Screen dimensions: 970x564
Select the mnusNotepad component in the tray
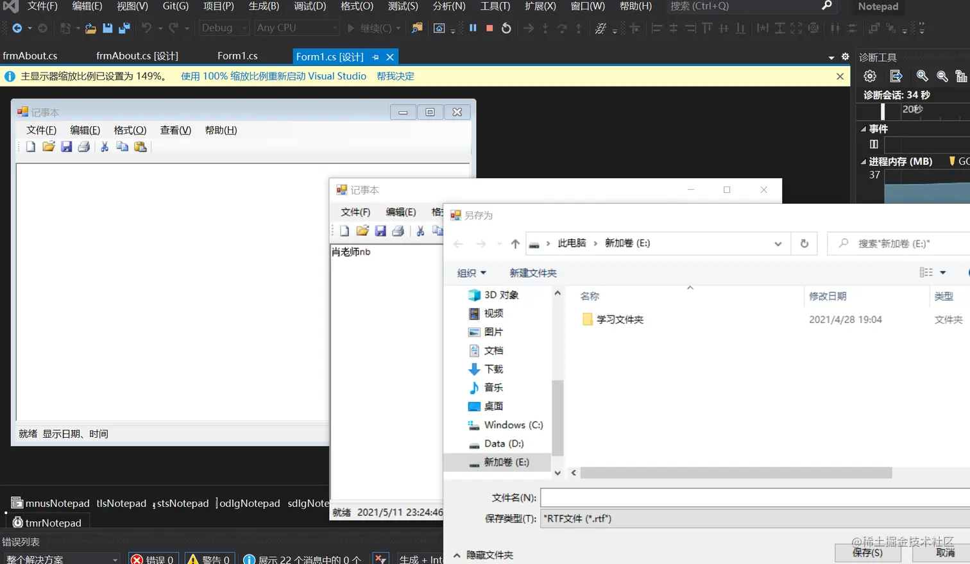[51, 503]
